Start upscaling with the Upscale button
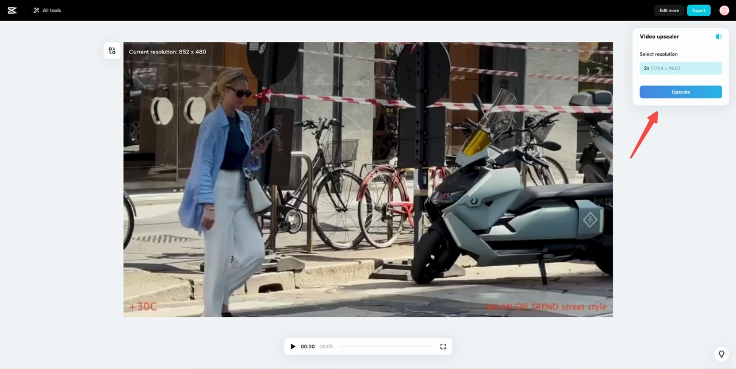The image size is (736, 369). pos(680,92)
